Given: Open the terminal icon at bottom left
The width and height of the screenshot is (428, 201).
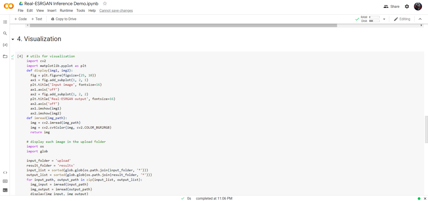Looking at the screenshot, I should click(5, 190).
